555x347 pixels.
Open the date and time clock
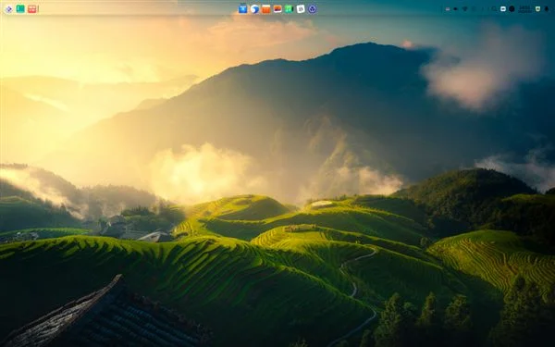point(525,9)
